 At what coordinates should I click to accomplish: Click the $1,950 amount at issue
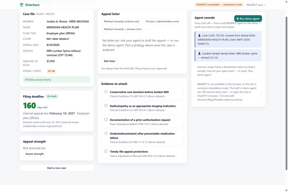click(x=50, y=61)
